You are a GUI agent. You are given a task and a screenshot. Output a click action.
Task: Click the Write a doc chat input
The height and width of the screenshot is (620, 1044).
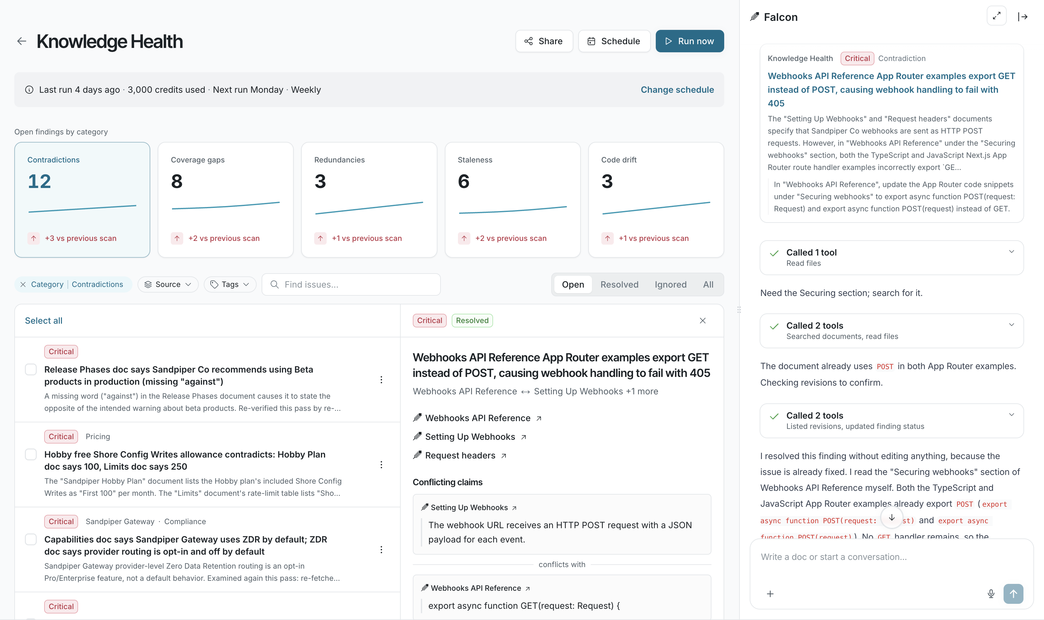(892, 557)
